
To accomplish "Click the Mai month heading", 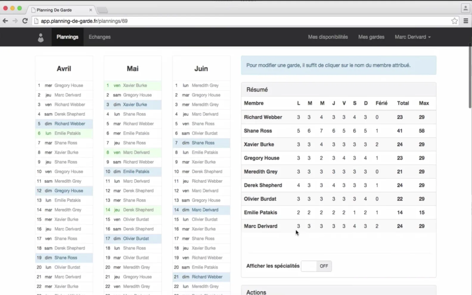I will point(133,69).
